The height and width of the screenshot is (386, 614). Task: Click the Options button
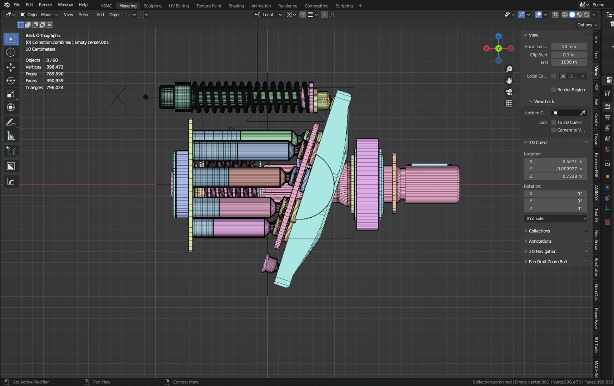587,25
